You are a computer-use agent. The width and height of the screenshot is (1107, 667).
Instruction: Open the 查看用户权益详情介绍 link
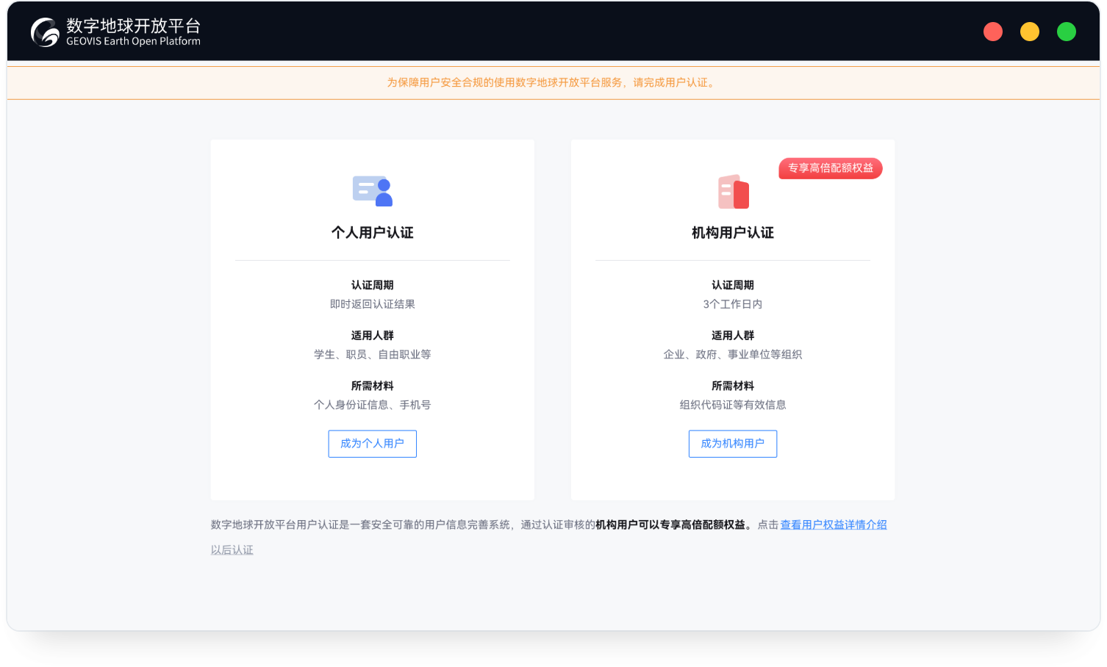(x=834, y=524)
